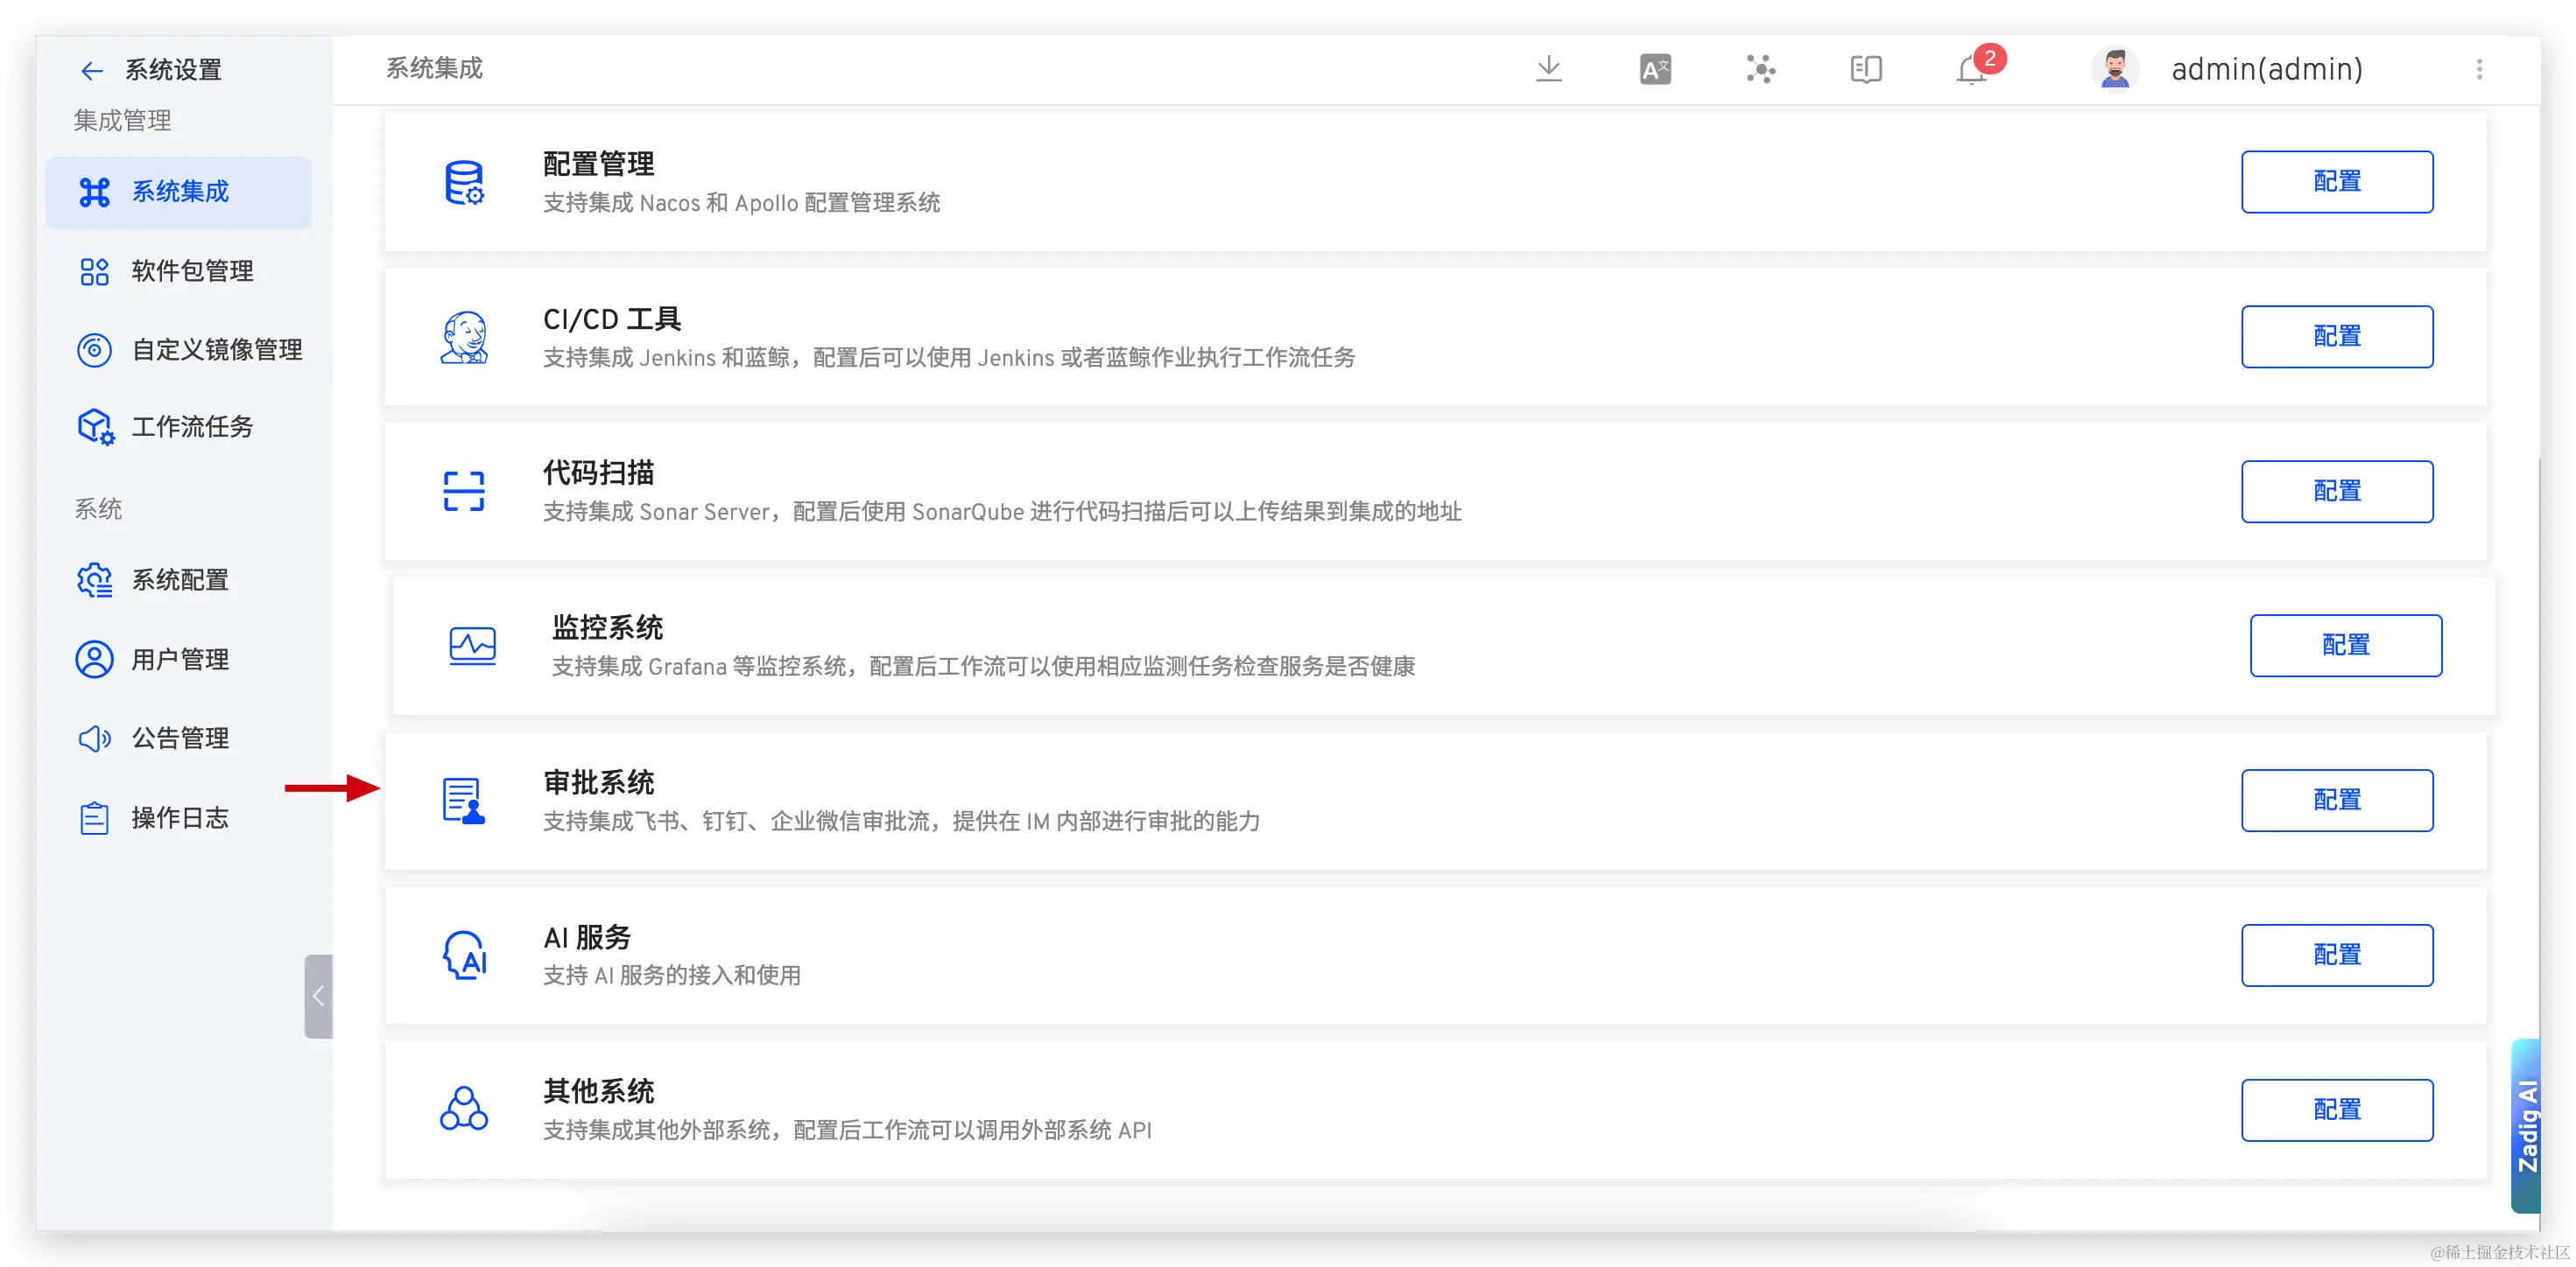Image resolution: width=2576 pixels, height=1267 pixels.
Task: Click the 审批系统 document icon
Action: click(464, 801)
